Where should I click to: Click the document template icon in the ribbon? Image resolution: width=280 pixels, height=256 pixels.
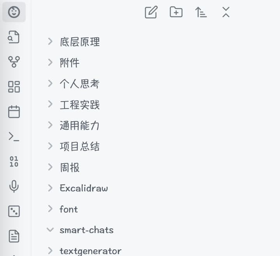[14, 236]
